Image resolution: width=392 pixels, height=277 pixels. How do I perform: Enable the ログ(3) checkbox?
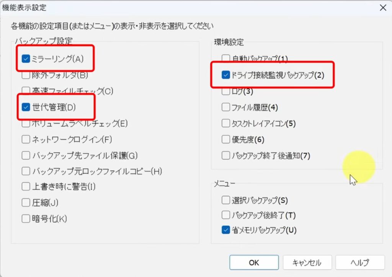[225, 91]
